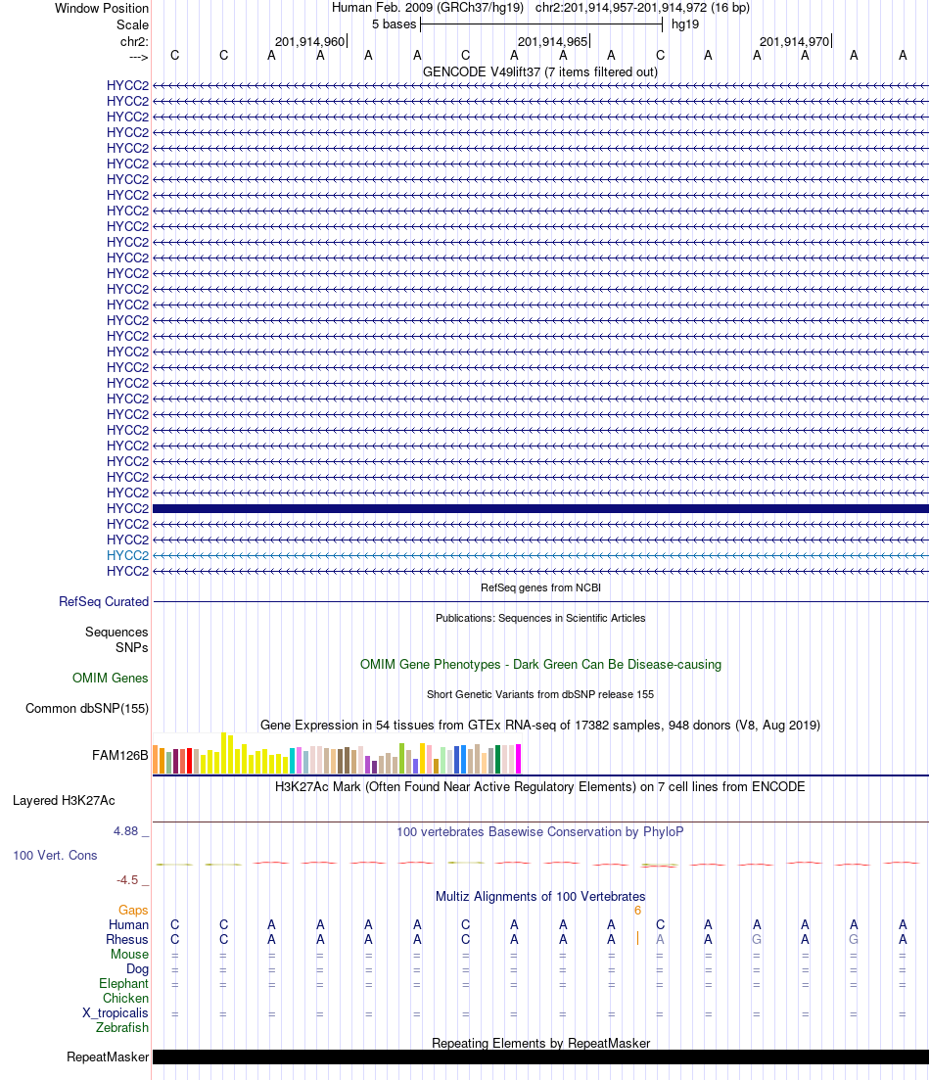Click the Layered H3K27Ac track label
The height and width of the screenshot is (1080, 930).
[x=64, y=800]
